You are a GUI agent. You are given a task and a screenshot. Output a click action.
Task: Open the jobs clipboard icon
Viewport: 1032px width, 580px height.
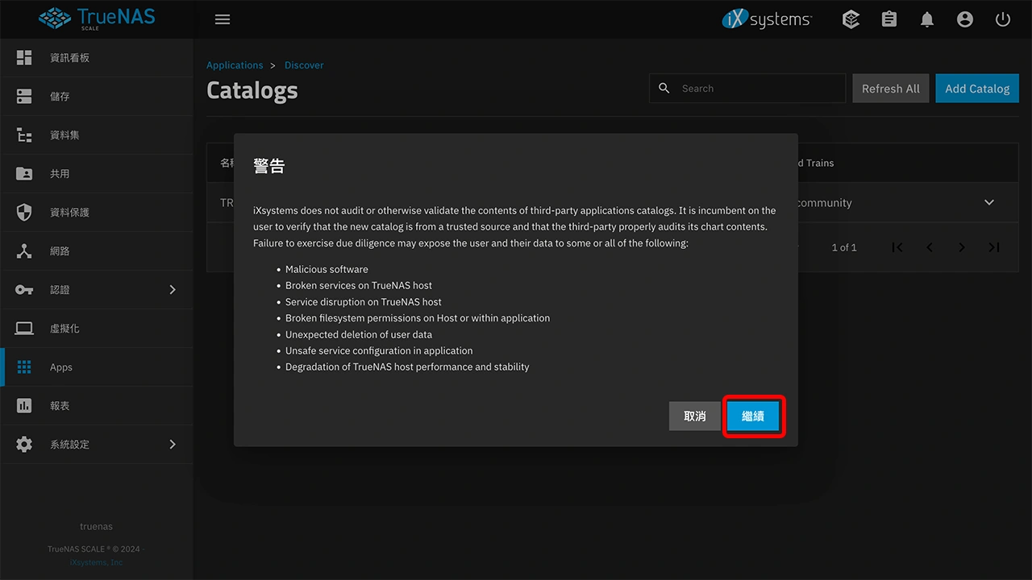[x=889, y=19]
